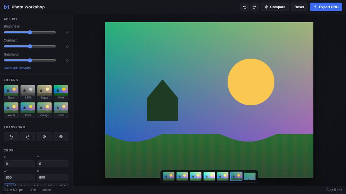The image size is (346, 194).
Task: Click the Adjust status bar text
Action: click(x=46, y=190)
